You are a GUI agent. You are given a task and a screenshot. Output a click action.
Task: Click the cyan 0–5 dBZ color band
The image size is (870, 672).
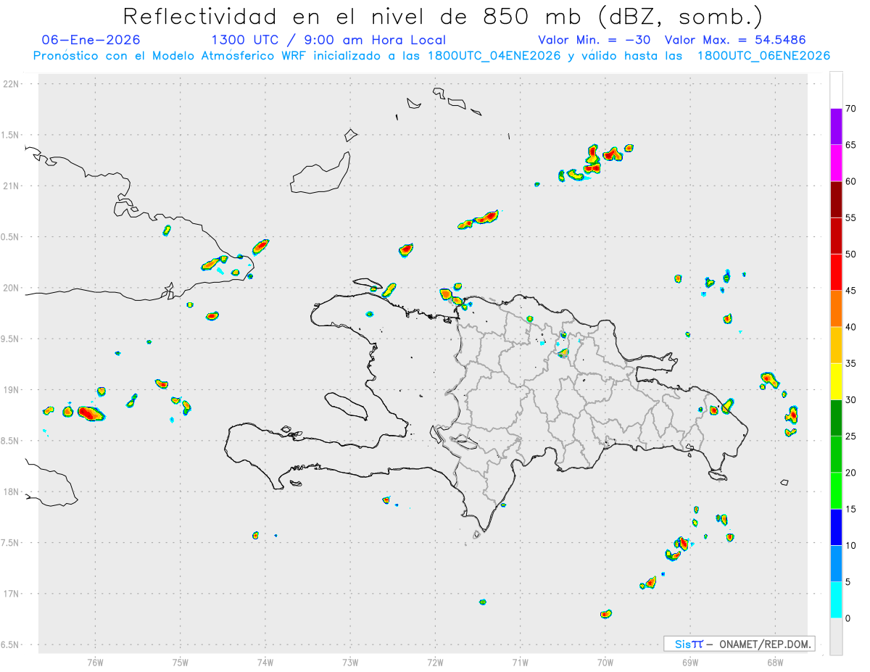[x=836, y=600]
